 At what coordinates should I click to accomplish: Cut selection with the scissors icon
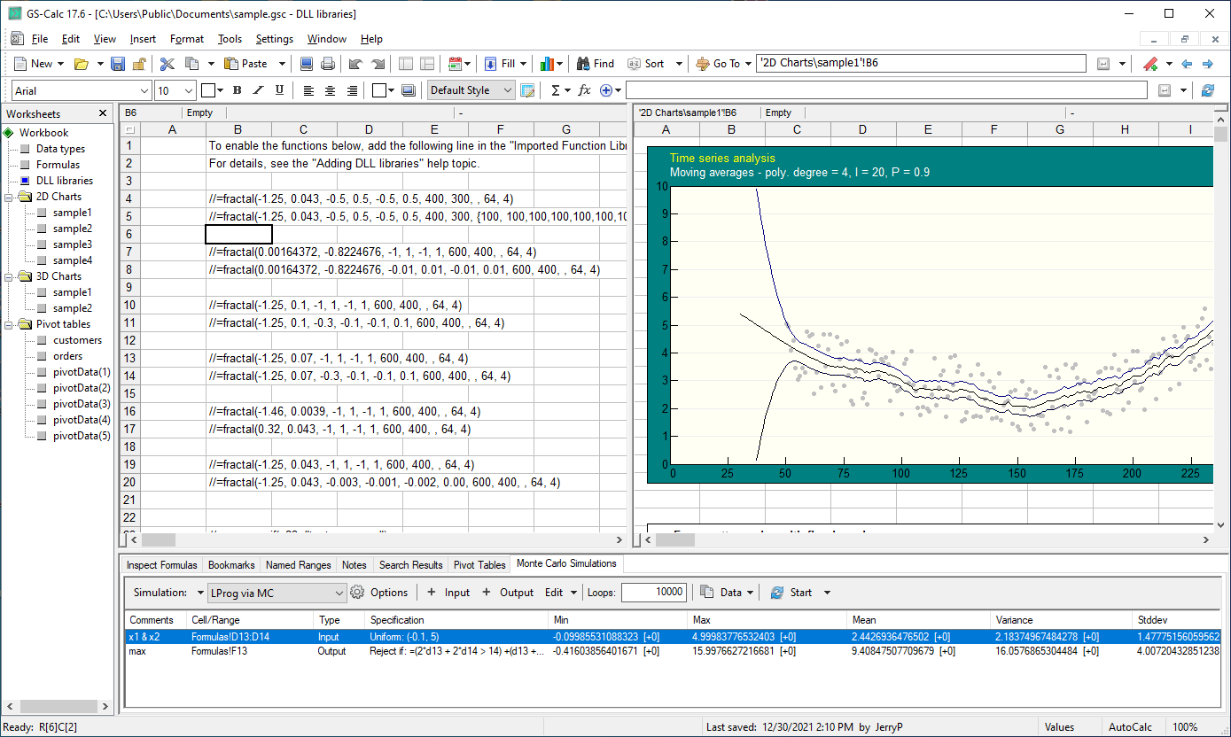(x=168, y=64)
